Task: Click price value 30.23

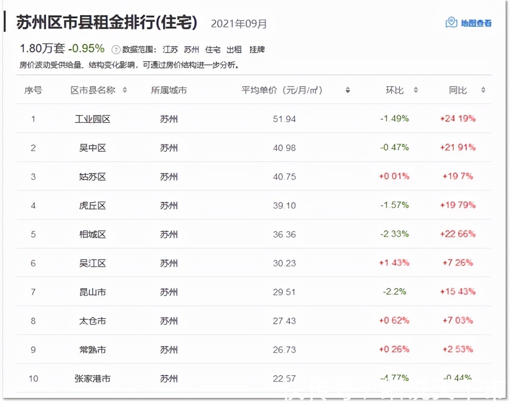Action: [x=284, y=264]
